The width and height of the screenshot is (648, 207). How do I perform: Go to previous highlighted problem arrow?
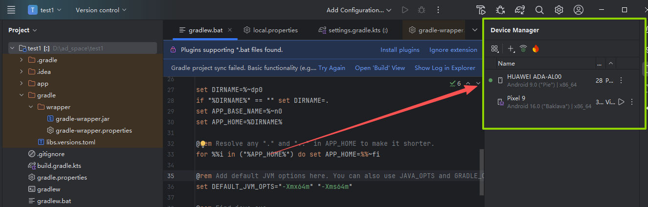coord(468,84)
